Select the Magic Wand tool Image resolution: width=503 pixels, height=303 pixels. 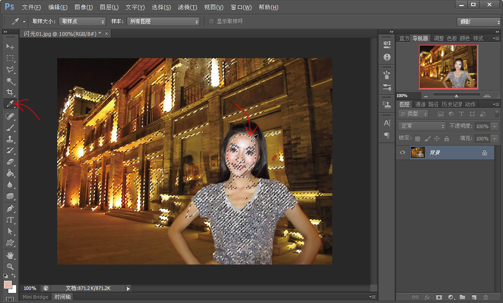click(x=10, y=80)
